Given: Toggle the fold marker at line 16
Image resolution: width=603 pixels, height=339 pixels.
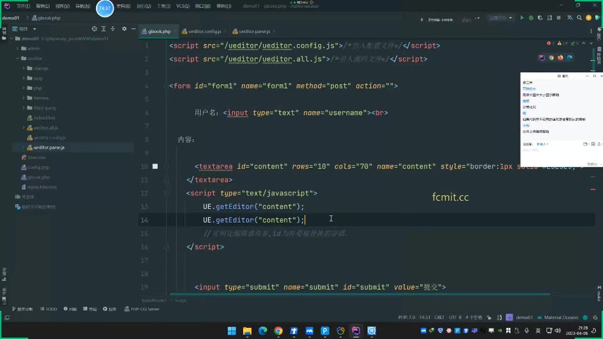Looking at the screenshot, I should point(166,247).
